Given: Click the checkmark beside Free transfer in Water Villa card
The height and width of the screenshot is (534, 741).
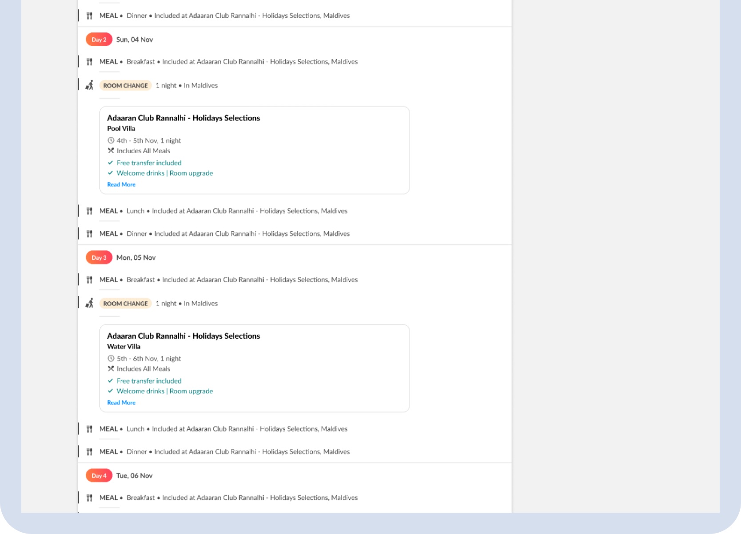Looking at the screenshot, I should pos(111,381).
